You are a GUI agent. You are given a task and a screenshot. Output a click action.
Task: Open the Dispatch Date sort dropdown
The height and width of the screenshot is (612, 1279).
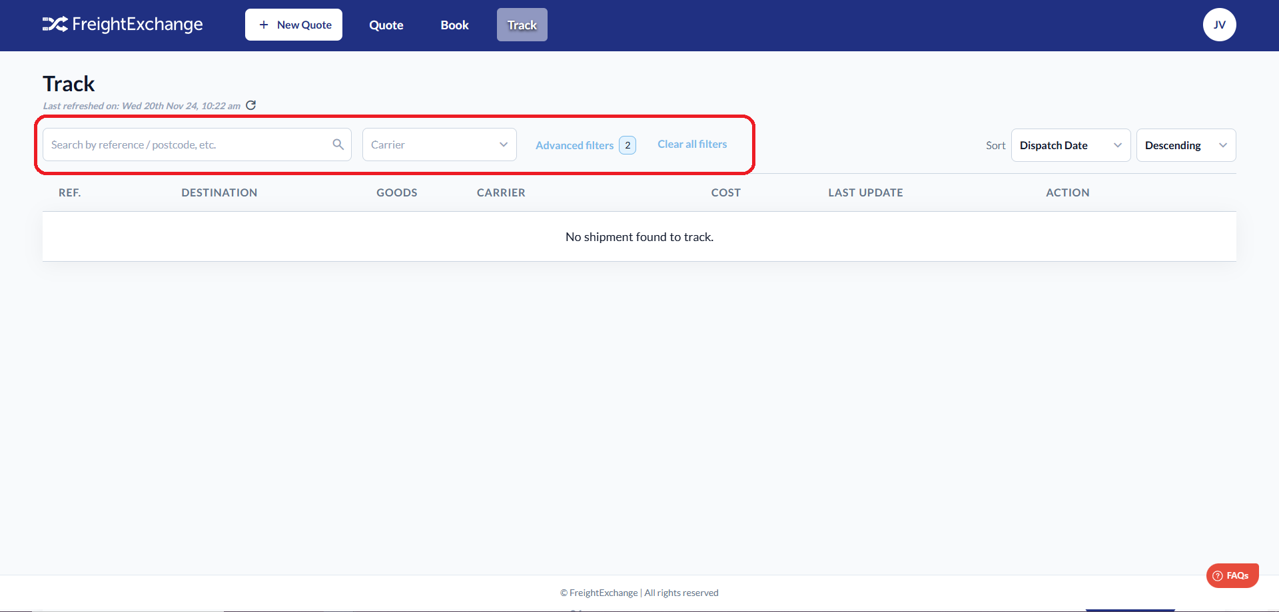click(x=1071, y=145)
